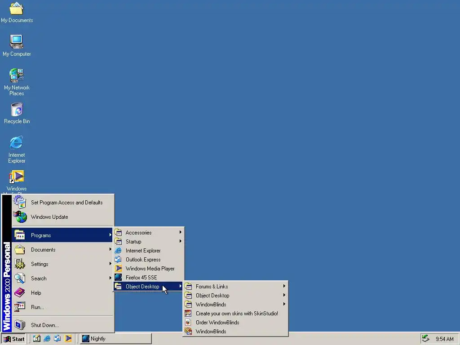The width and height of the screenshot is (460, 345).
Task: Click the Set Program Access and Defaults icon
Action: click(x=20, y=202)
